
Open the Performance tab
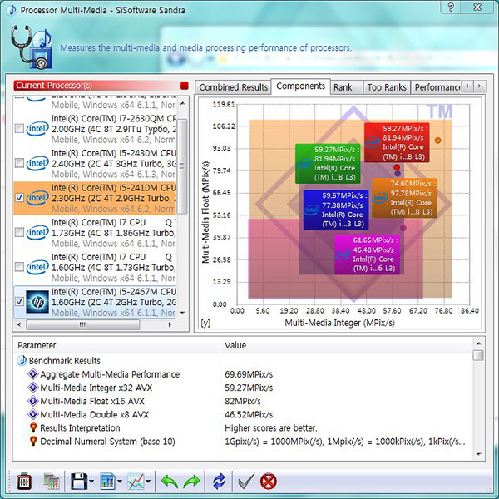pyautogui.click(x=436, y=87)
